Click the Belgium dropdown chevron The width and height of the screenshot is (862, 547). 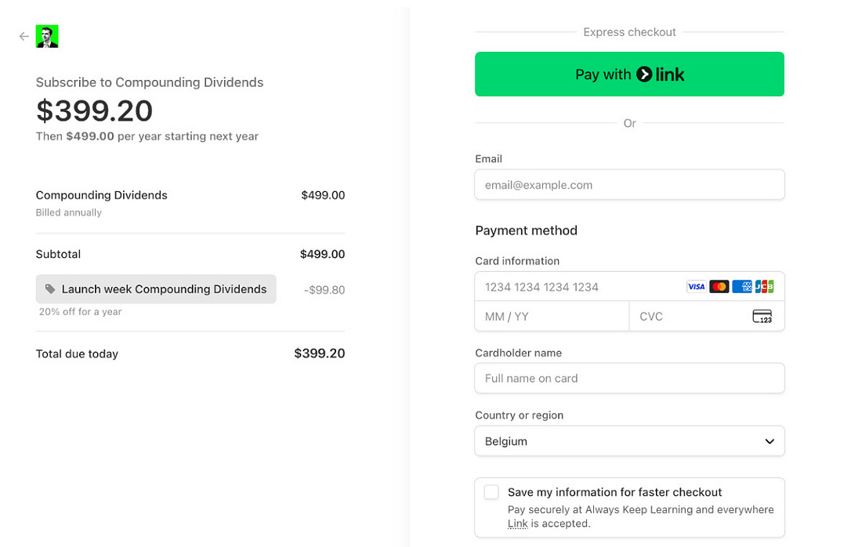769,441
